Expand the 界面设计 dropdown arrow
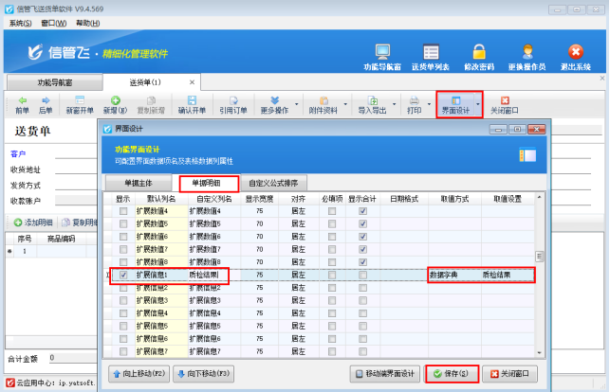 478,102
